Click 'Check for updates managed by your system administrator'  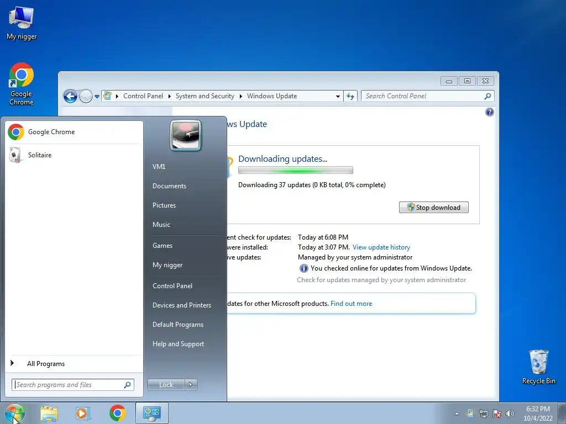(x=381, y=280)
